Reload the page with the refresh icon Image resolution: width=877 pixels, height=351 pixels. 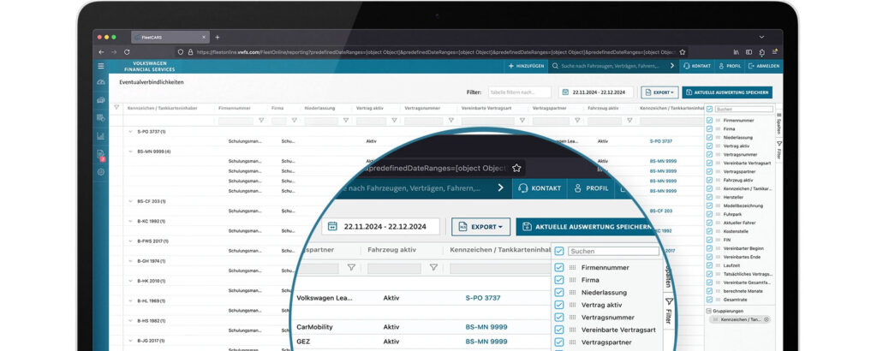(127, 51)
